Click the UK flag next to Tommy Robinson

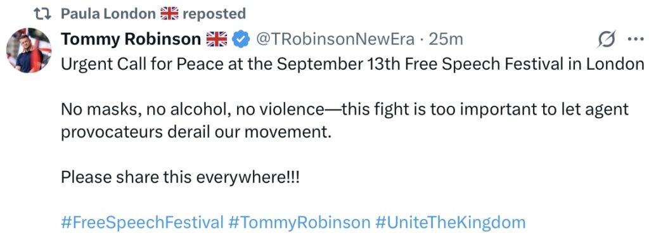pos(217,39)
